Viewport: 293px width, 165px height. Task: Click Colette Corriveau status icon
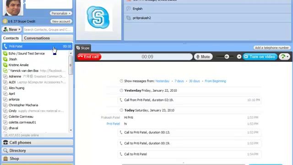click(x=5, y=116)
